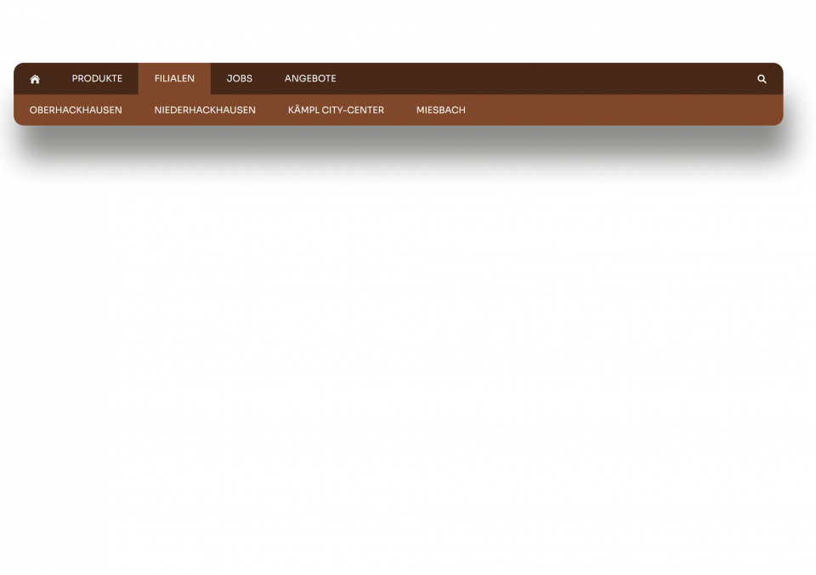The width and height of the screenshot is (816, 575).
Task: Select the Filialen menu item
Action: 174,79
